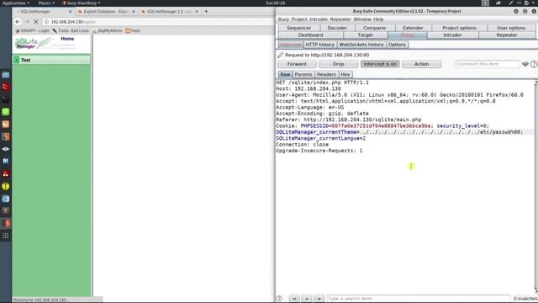
Task: Click the Comment this item field
Action: pos(487,64)
